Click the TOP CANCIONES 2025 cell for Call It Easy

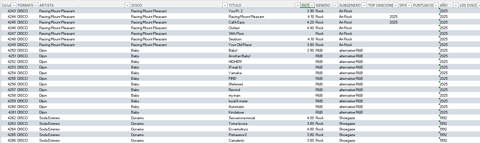pos(393,22)
